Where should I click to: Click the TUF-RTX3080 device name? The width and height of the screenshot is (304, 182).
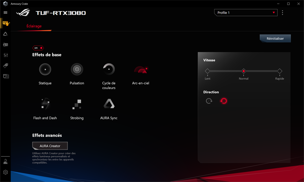pyautogui.click(x=61, y=13)
